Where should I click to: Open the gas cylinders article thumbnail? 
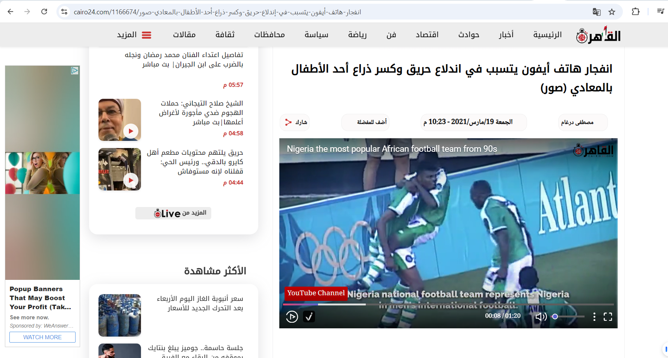point(120,315)
